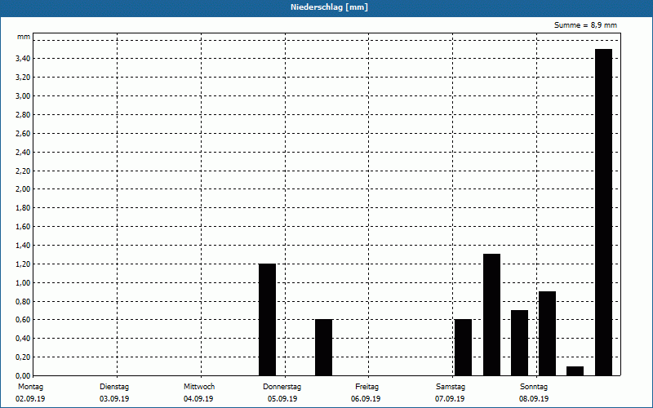Click the 1,80 y-axis value
The height and width of the screenshot is (408, 653).
click(x=23, y=208)
